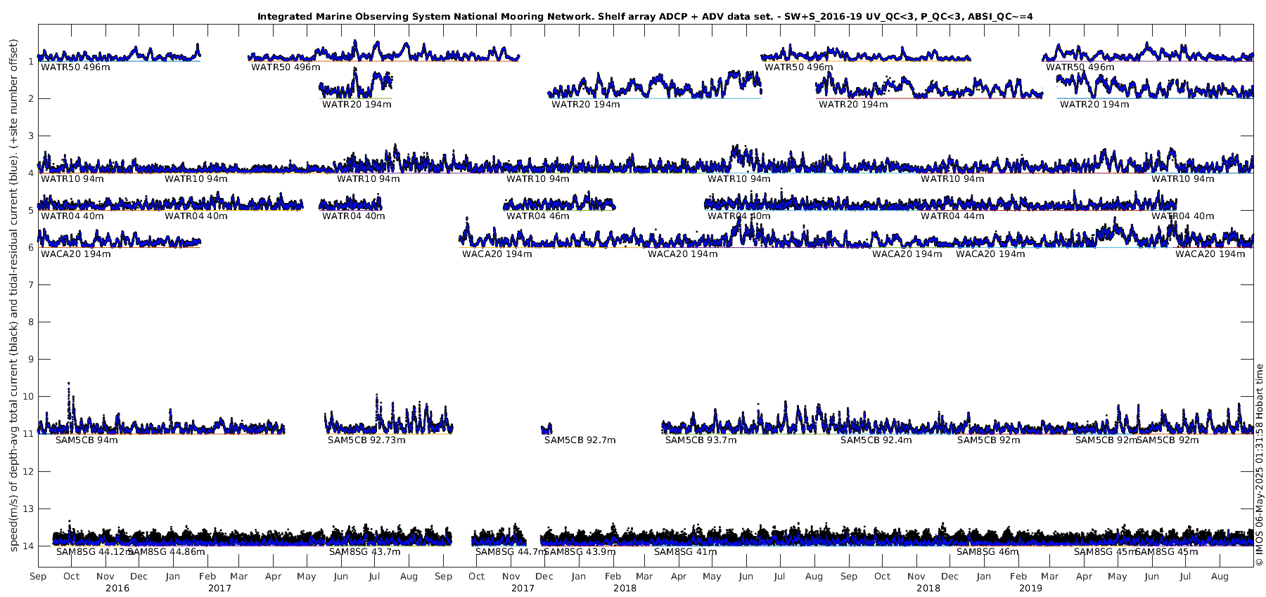Click the SAM8SG 46m label

pyautogui.click(x=987, y=552)
